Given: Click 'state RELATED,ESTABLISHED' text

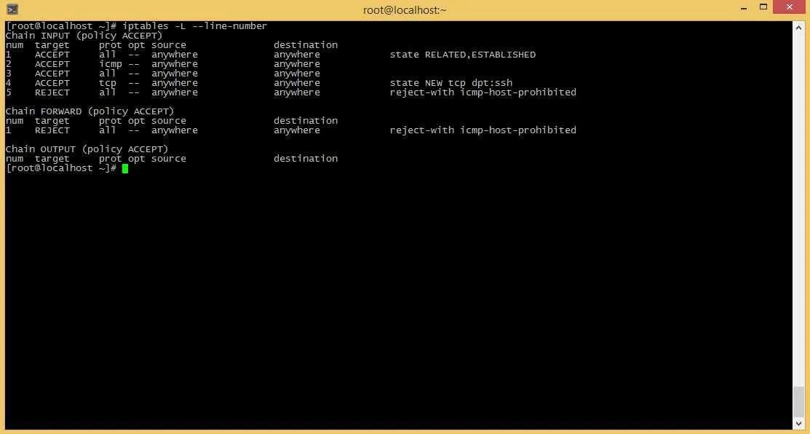Looking at the screenshot, I should (462, 54).
